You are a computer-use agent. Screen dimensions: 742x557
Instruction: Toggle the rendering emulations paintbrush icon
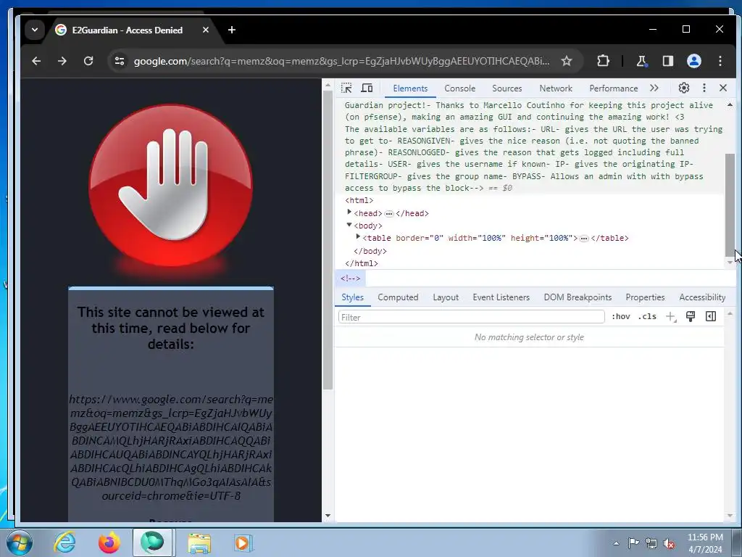click(691, 317)
